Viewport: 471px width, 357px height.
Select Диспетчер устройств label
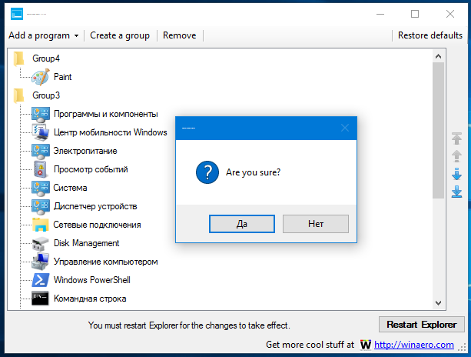point(95,206)
